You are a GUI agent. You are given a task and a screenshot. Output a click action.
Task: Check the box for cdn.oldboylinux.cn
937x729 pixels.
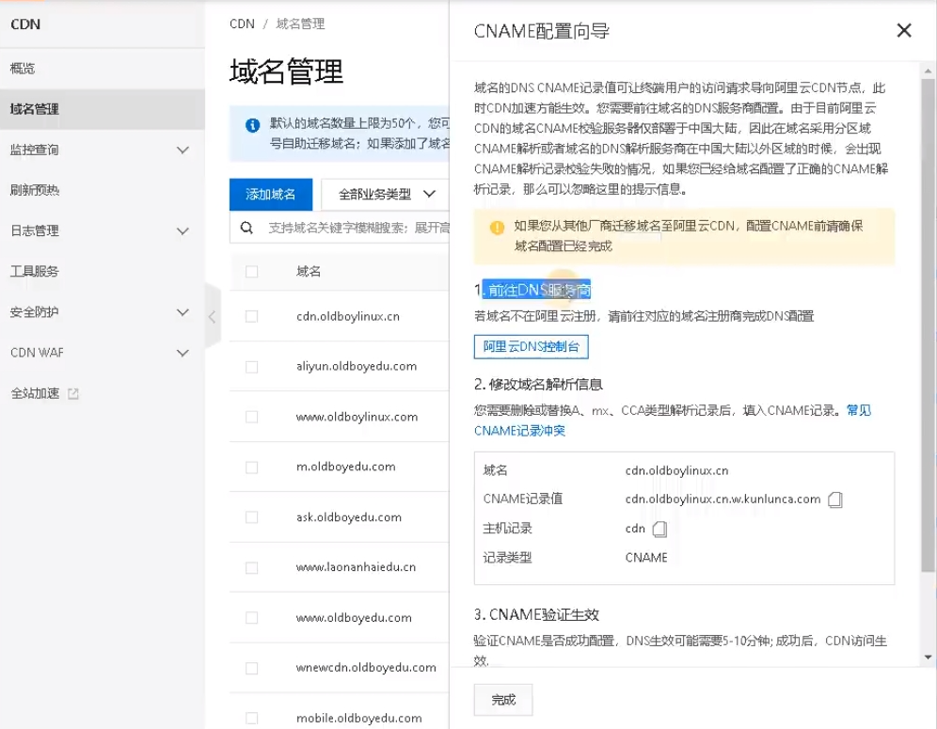(251, 317)
